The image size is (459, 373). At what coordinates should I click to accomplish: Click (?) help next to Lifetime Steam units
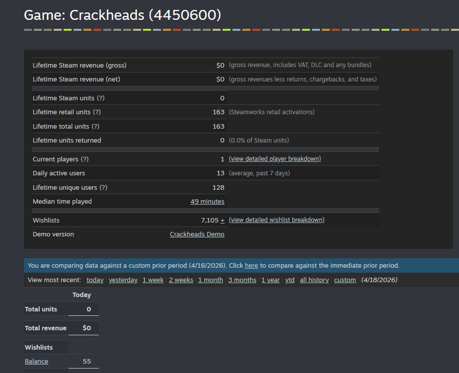(x=100, y=98)
